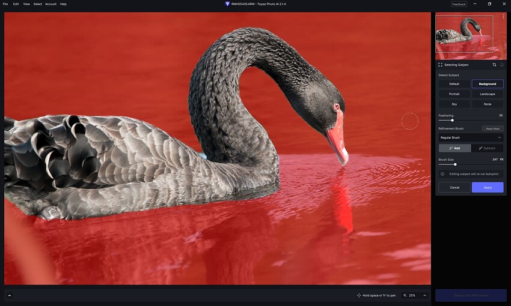Image resolution: width=511 pixels, height=306 pixels.
Task: Open the View menu
Action: coord(26,4)
